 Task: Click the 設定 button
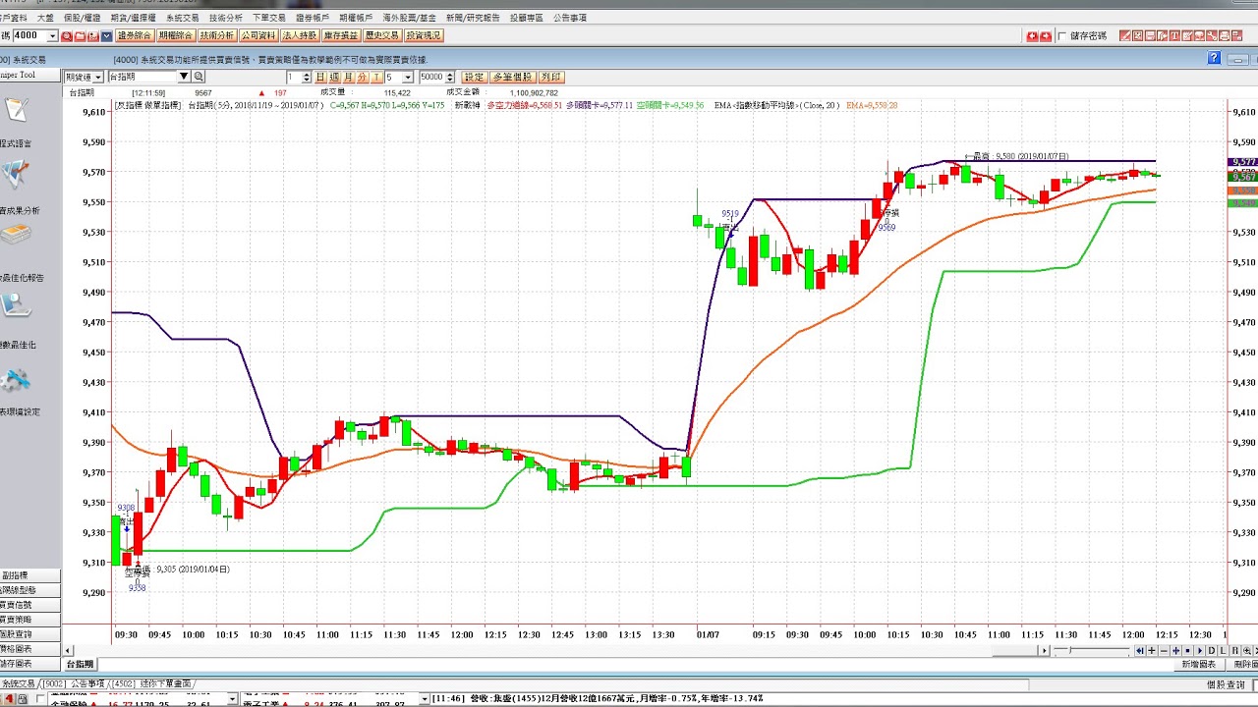tap(475, 77)
